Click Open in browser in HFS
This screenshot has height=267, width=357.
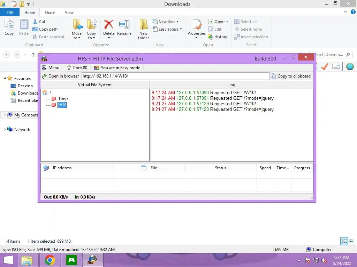tap(60, 76)
